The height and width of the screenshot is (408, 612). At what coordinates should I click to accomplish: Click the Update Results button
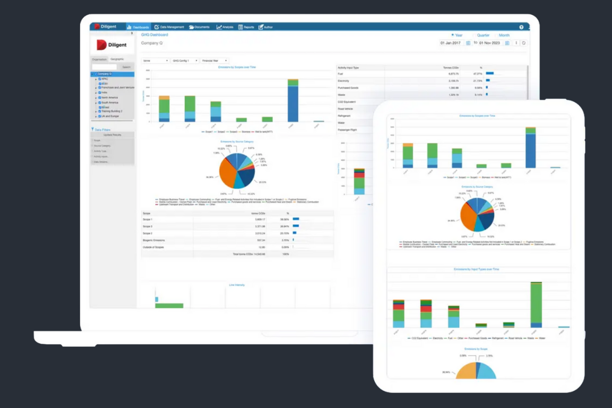(x=112, y=135)
